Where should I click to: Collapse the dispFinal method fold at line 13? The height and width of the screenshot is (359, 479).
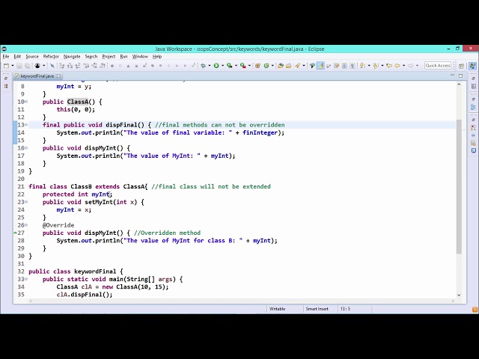point(26,125)
